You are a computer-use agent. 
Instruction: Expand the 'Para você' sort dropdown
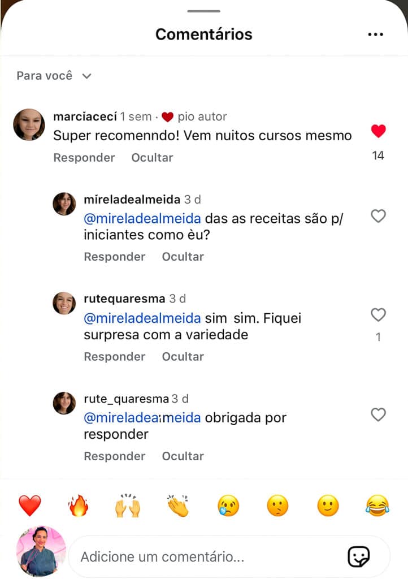pos(54,76)
